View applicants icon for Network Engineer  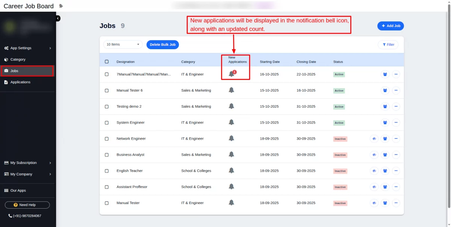(x=385, y=139)
